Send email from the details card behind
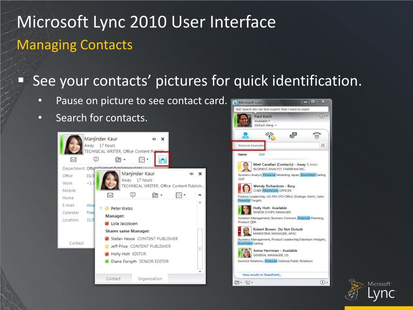Viewport: 413px width, 310px height. pos(73,159)
